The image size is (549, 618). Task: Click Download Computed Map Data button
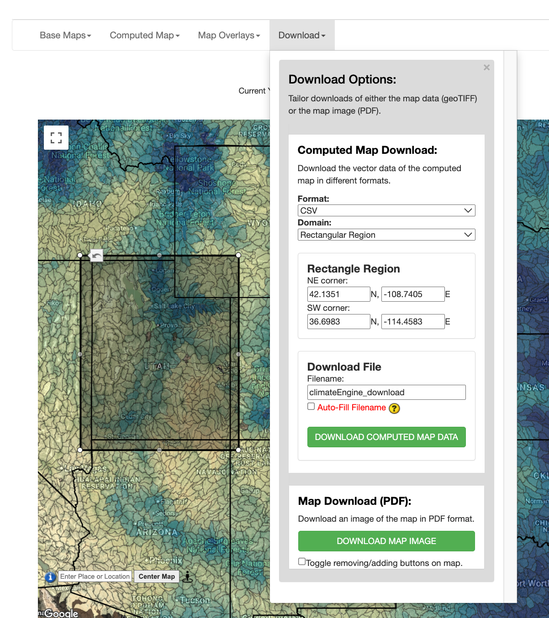386,437
